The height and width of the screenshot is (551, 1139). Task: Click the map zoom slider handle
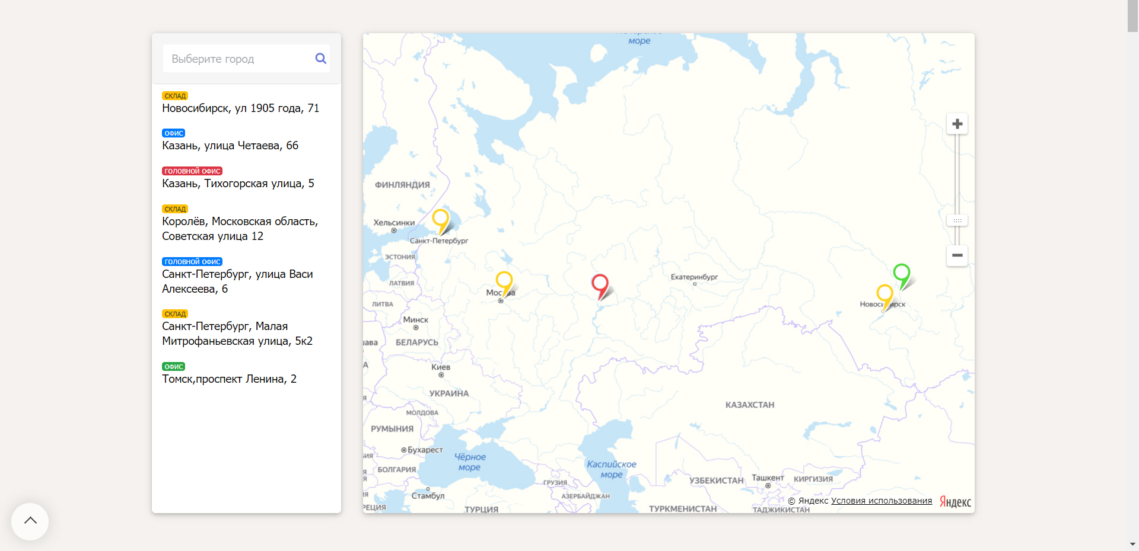957,220
